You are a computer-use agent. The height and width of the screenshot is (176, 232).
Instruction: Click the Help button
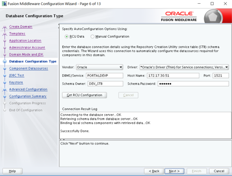click(12, 171)
